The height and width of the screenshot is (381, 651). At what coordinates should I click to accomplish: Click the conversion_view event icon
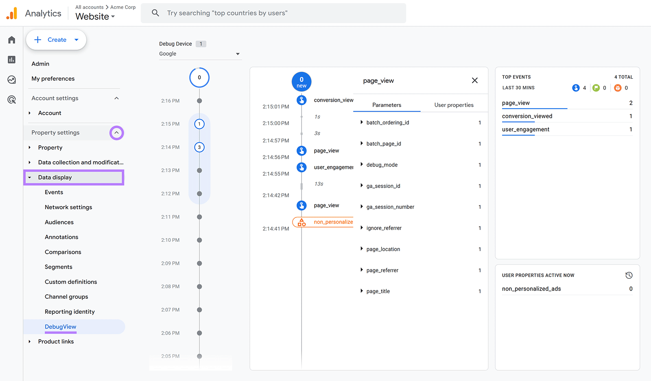point(301,100)
